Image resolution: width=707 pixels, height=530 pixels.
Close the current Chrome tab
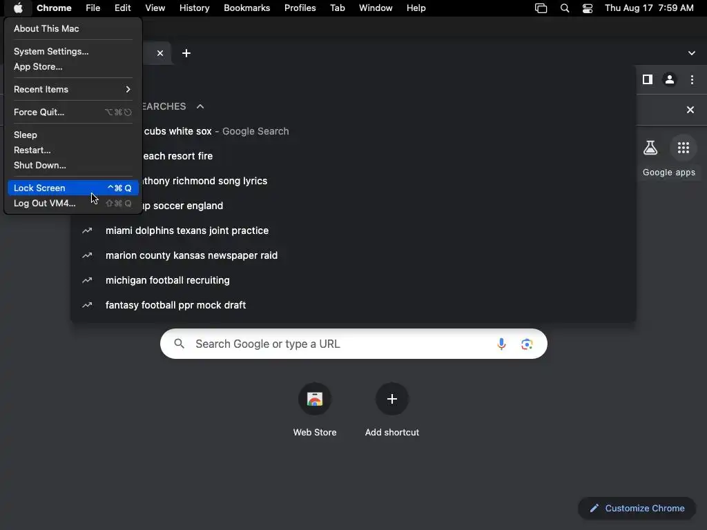(160, 53)
